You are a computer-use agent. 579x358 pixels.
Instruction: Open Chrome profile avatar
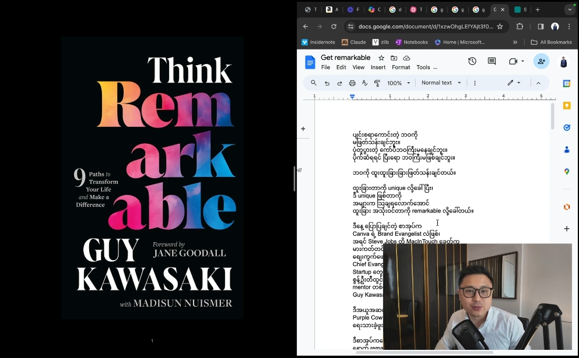click(555, 27)
